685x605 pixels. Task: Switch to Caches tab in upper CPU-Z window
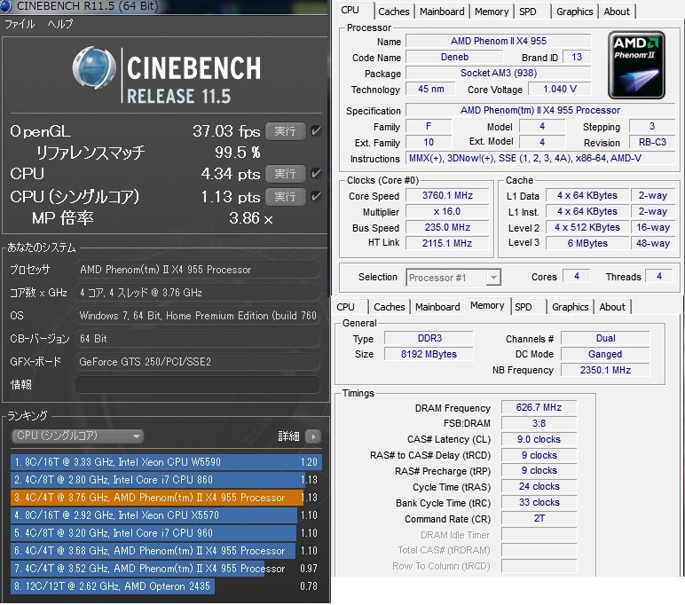point(394,12)
